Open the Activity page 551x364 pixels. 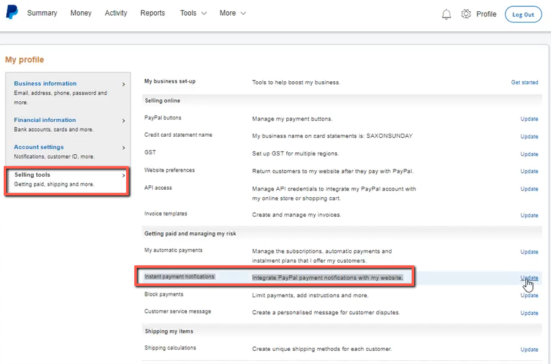[116, 13]
